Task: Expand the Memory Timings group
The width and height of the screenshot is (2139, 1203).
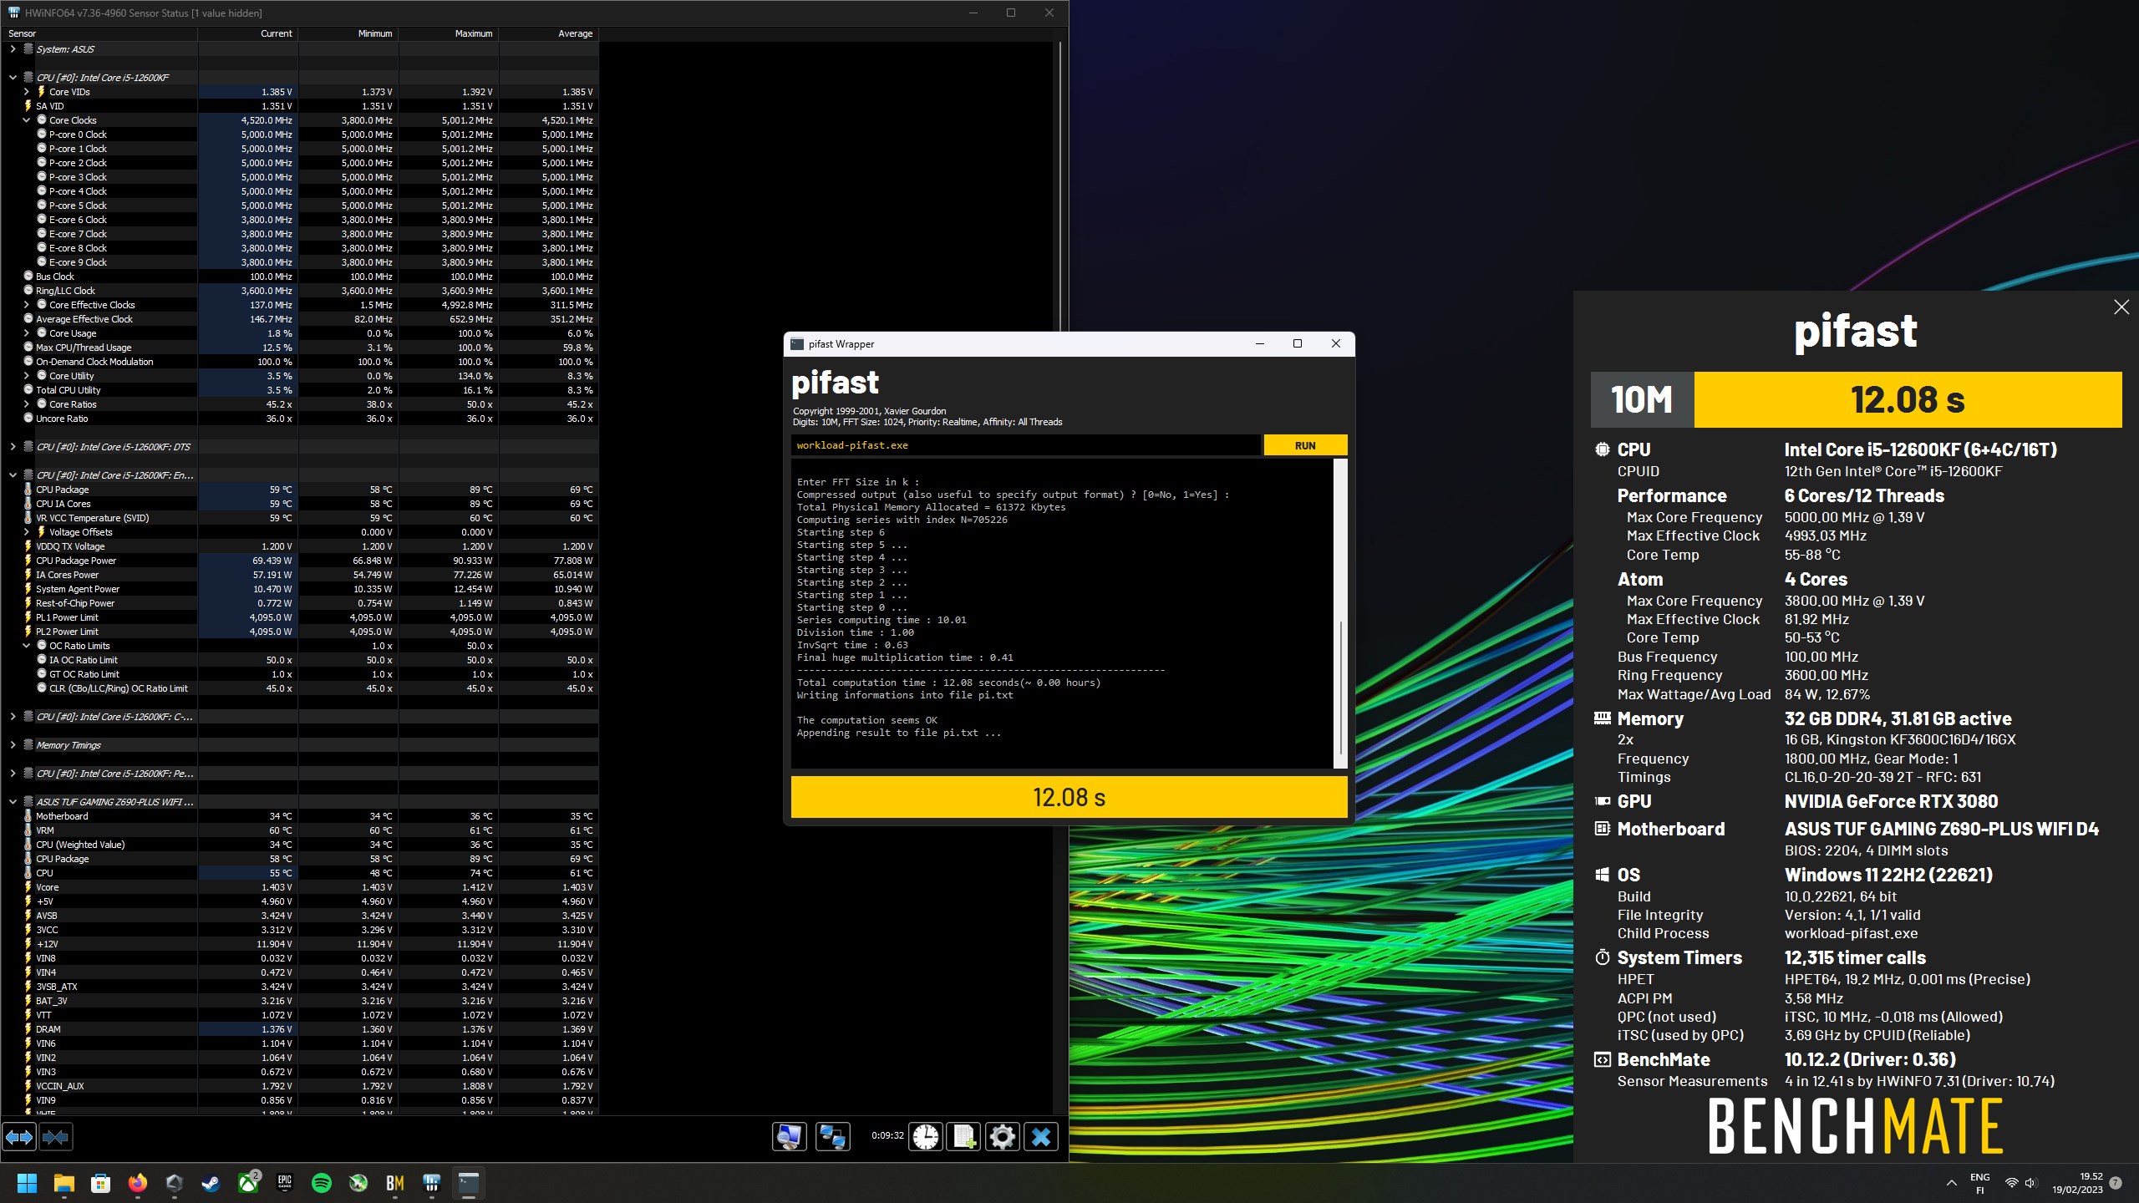Action: pyautogui.click(x=13, y=745)
